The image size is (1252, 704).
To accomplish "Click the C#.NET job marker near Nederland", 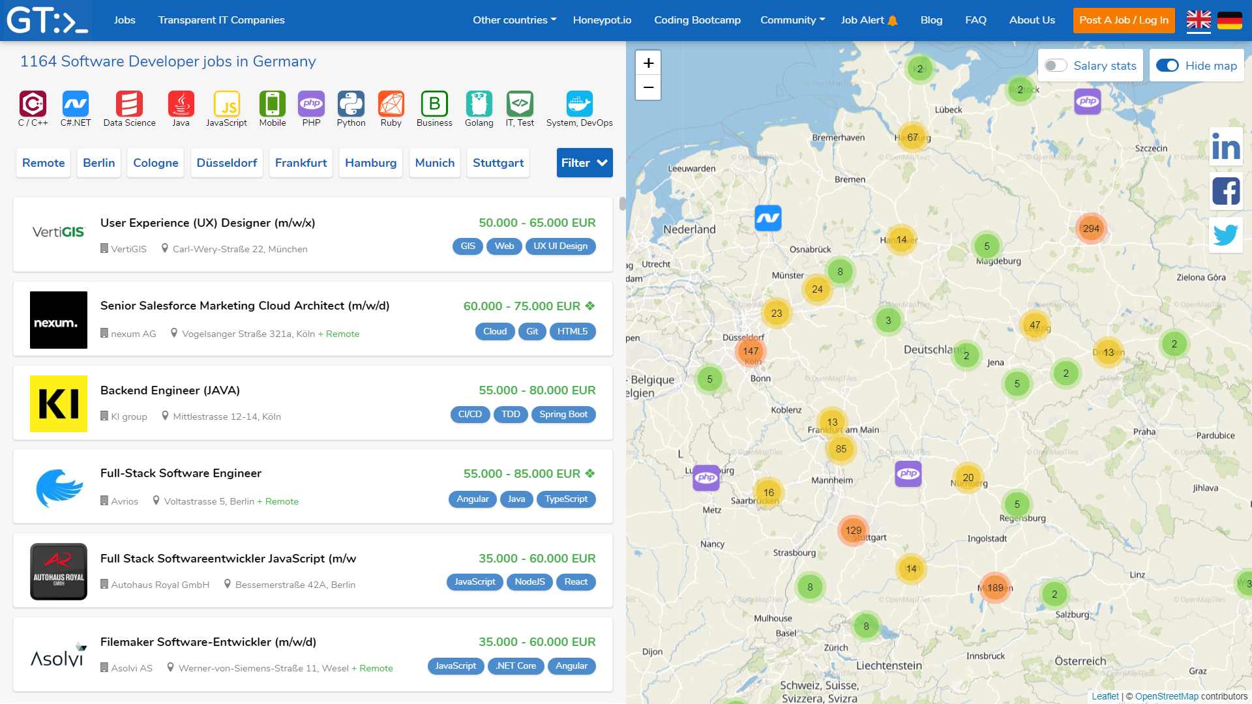I will [x=768, y=218].
